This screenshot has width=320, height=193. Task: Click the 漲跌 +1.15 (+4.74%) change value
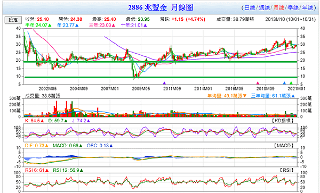click(x=182, y=19)
